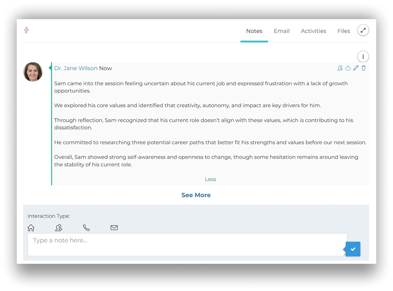
Task: Collapse the note with Less
Action: pyautogui.click(x=210, y=179)
